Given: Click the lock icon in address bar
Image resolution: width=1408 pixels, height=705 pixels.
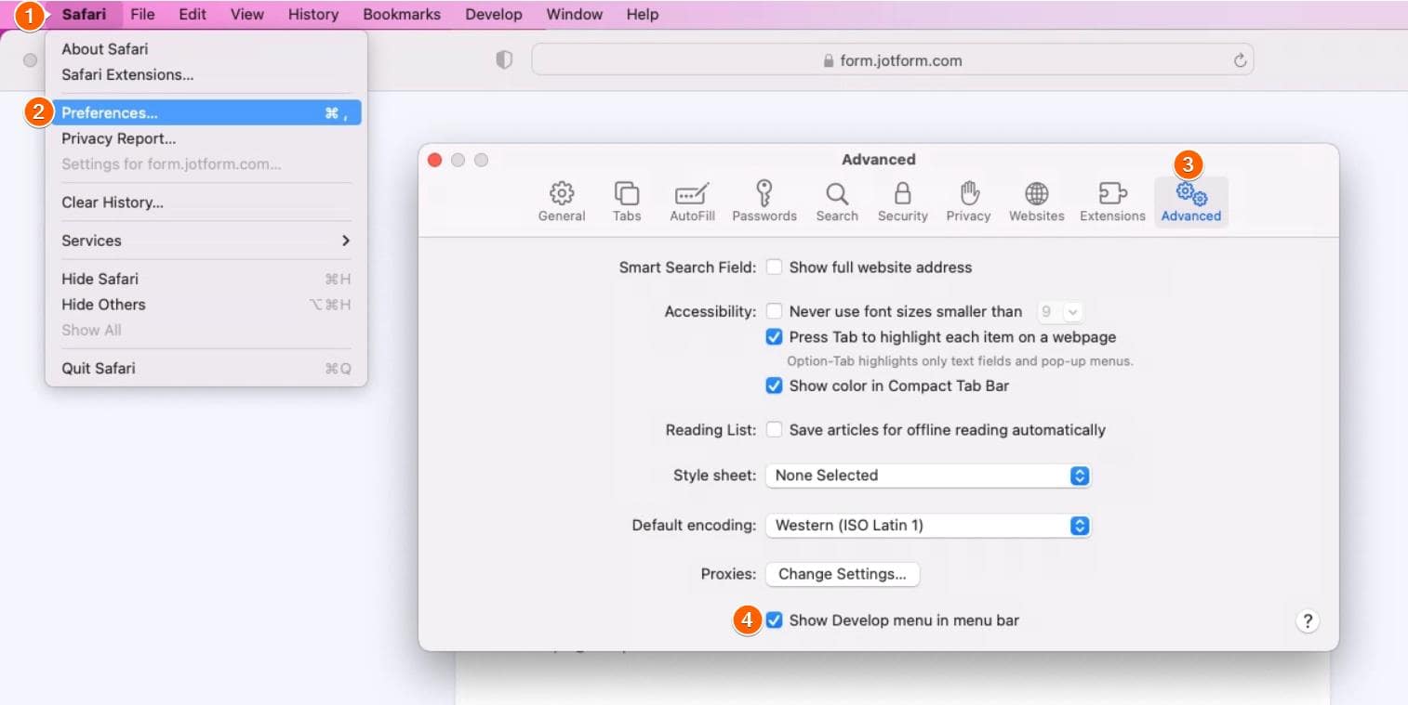Looking at the screenshot, I should [x=829, y=60].
